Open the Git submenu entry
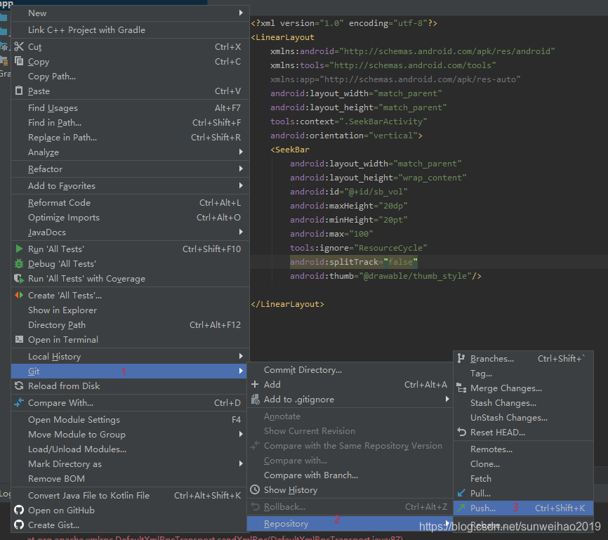 (x=130, y=371)
